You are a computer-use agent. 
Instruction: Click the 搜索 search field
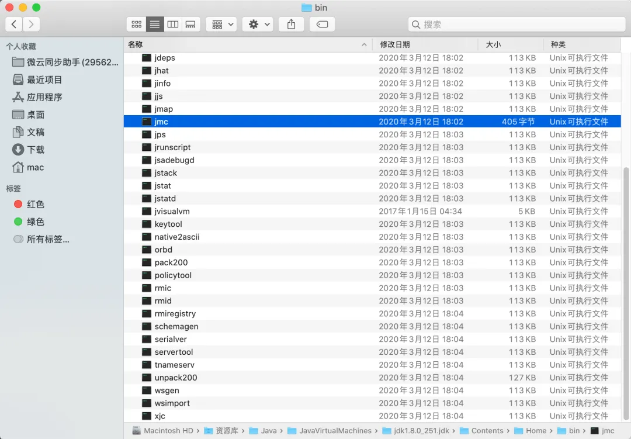(516, 25)
